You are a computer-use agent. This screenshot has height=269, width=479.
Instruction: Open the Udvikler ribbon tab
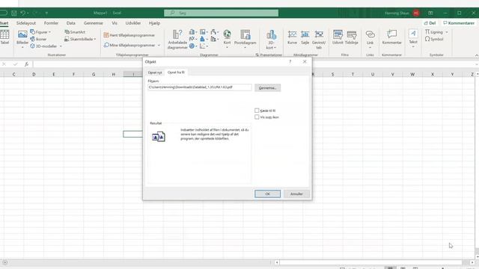point(133,23)
